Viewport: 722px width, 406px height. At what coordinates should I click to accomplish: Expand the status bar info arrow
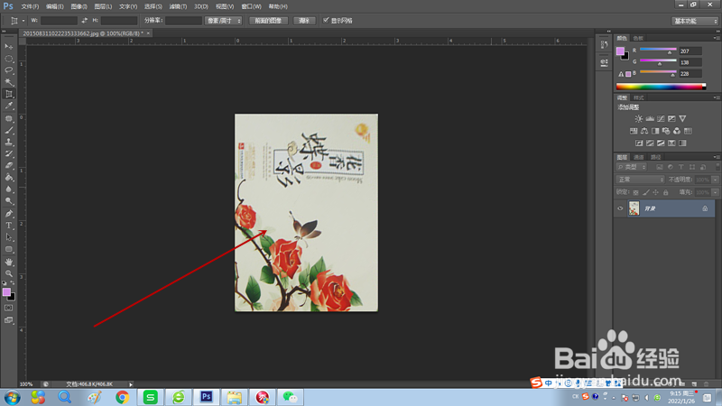(131, 384)
